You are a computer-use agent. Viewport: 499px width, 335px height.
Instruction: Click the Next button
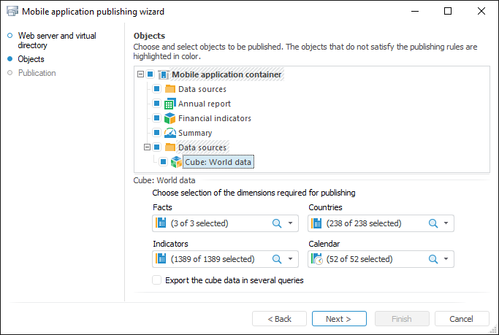pyautogui.click(x=339, y=319)
